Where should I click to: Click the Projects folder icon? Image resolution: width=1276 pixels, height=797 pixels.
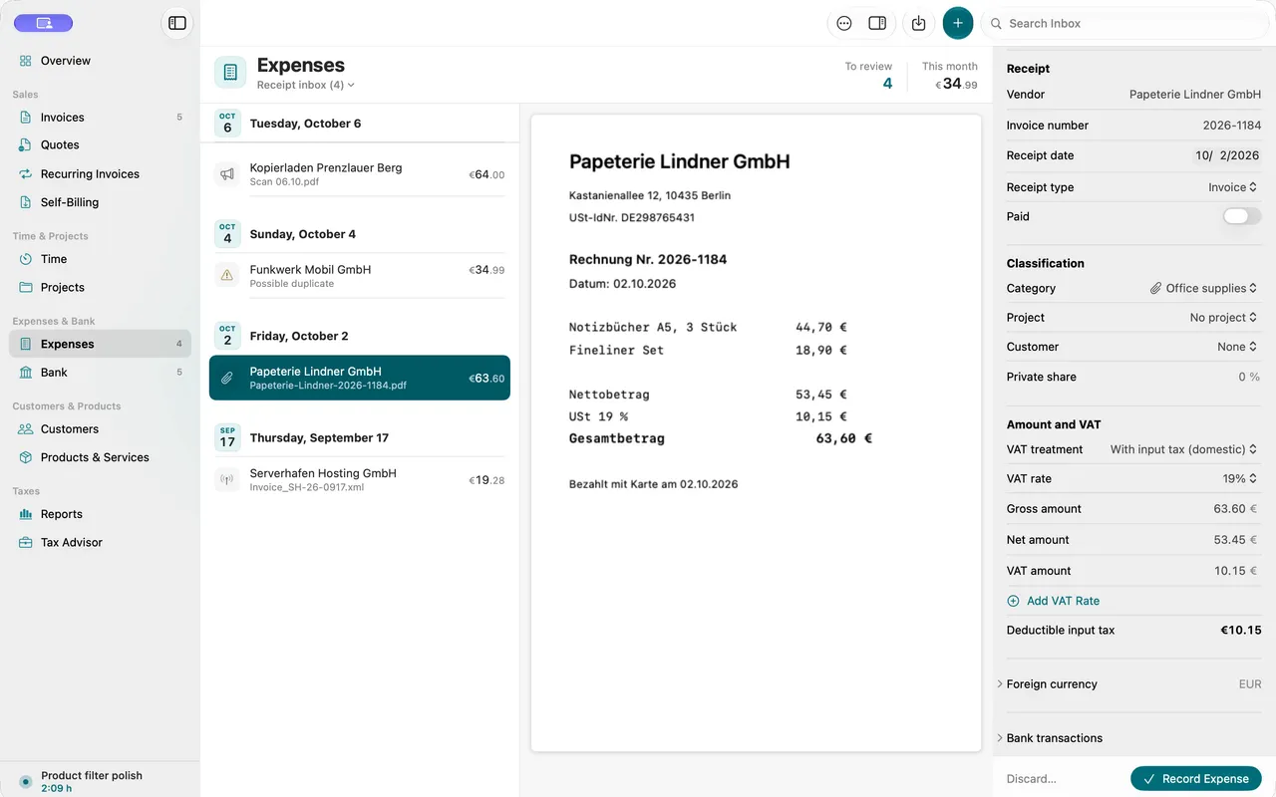(26, 288)
